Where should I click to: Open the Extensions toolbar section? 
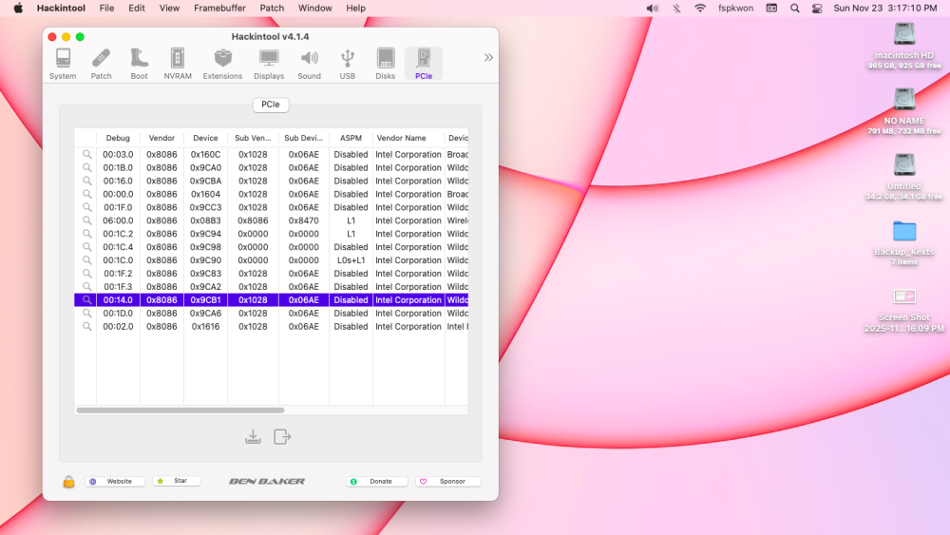(x=222, y=64)
